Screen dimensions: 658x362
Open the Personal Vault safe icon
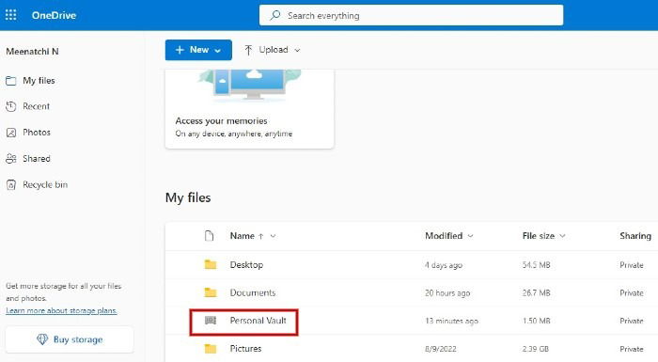click(211, 321)
